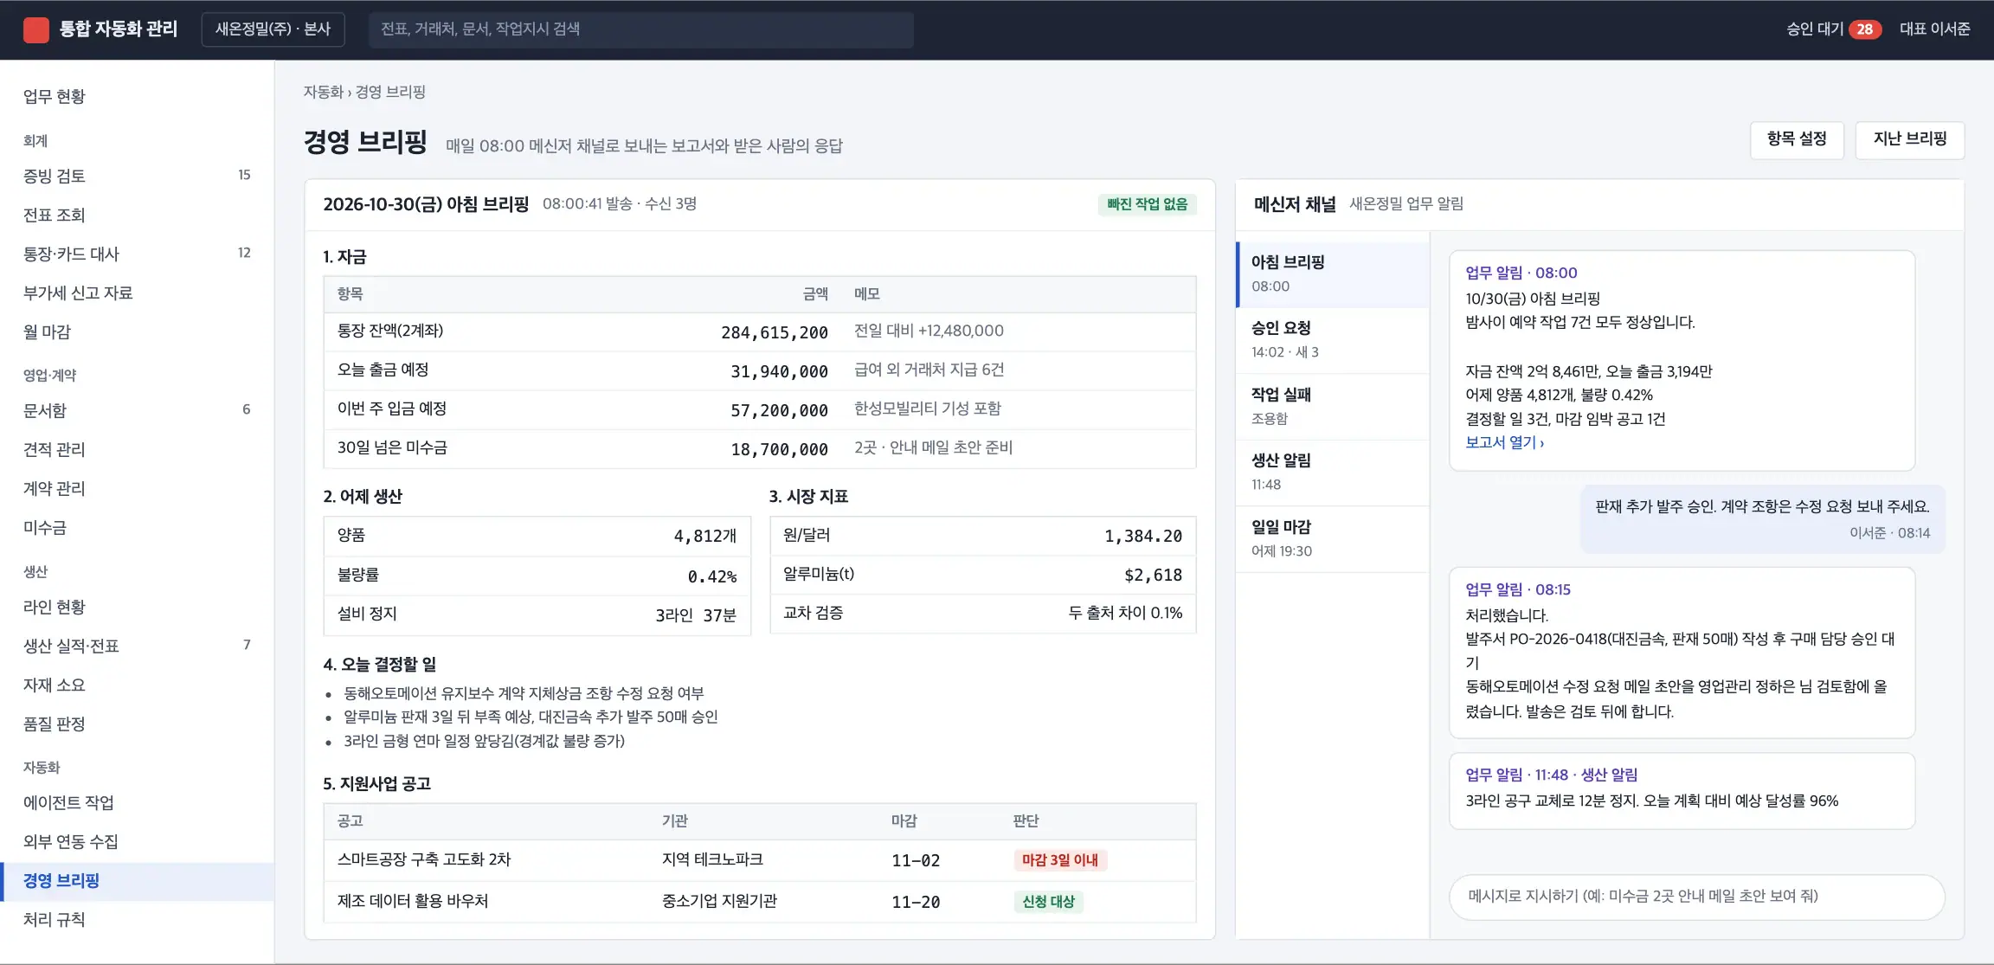Open the 대표 이서준 user menu
The height and width of the screenshot is (965, 1994).
tap(1934, 29)
